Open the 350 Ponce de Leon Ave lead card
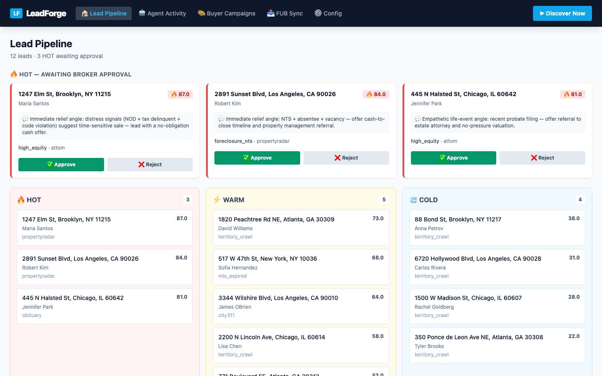602x376 pixels. point(497,346)
